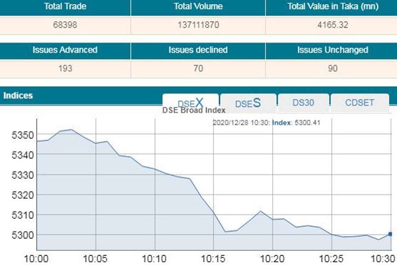The width and height of the screenshot is (397, 265).
Task: Open the DSES index tab
Action: point(248,103)
